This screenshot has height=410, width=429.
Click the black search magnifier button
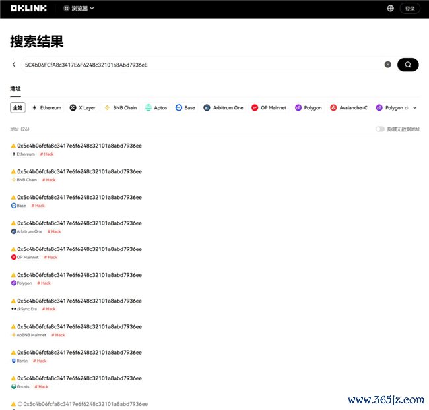click(x=408, y=65)
